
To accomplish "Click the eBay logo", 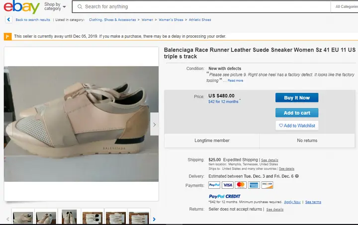I will (21, 7).
